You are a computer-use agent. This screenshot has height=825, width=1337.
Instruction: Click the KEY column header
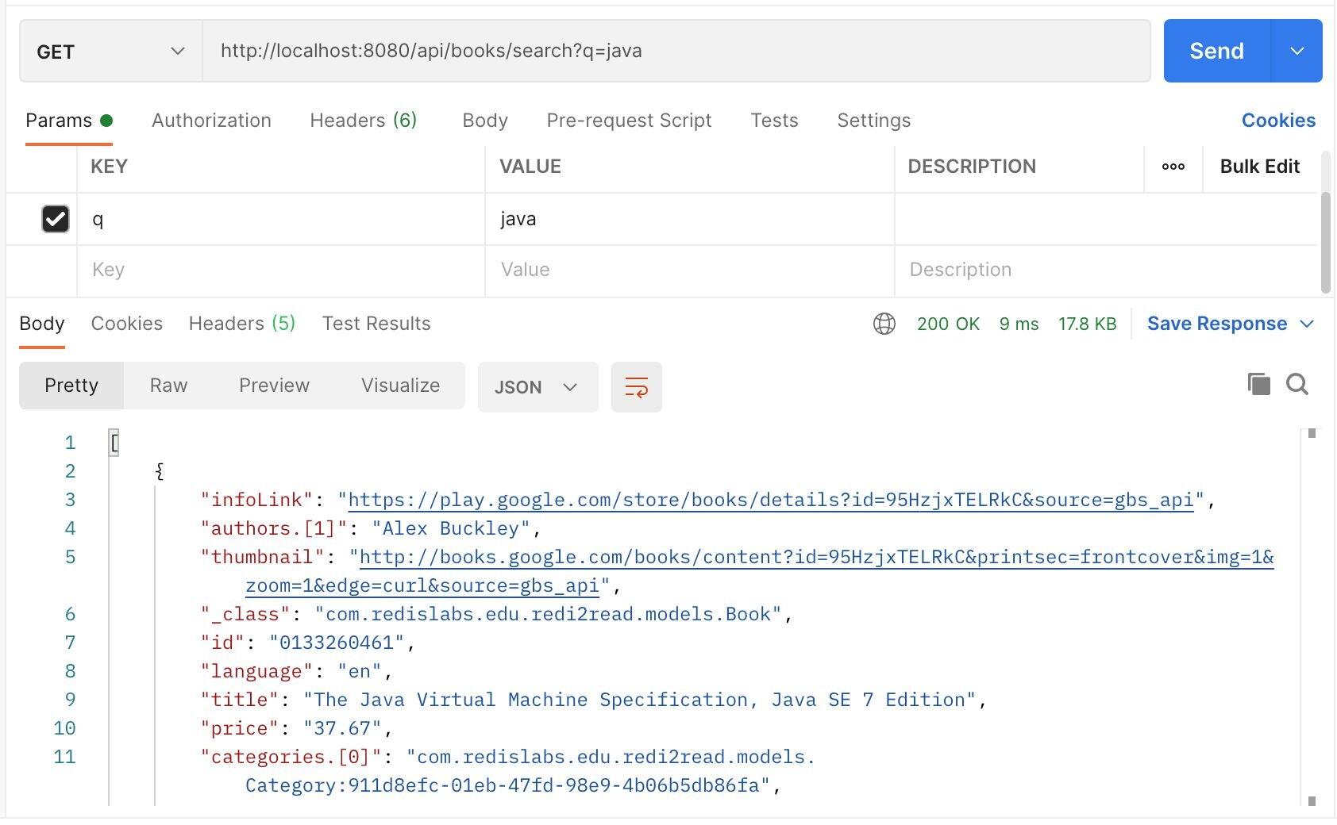109,167
